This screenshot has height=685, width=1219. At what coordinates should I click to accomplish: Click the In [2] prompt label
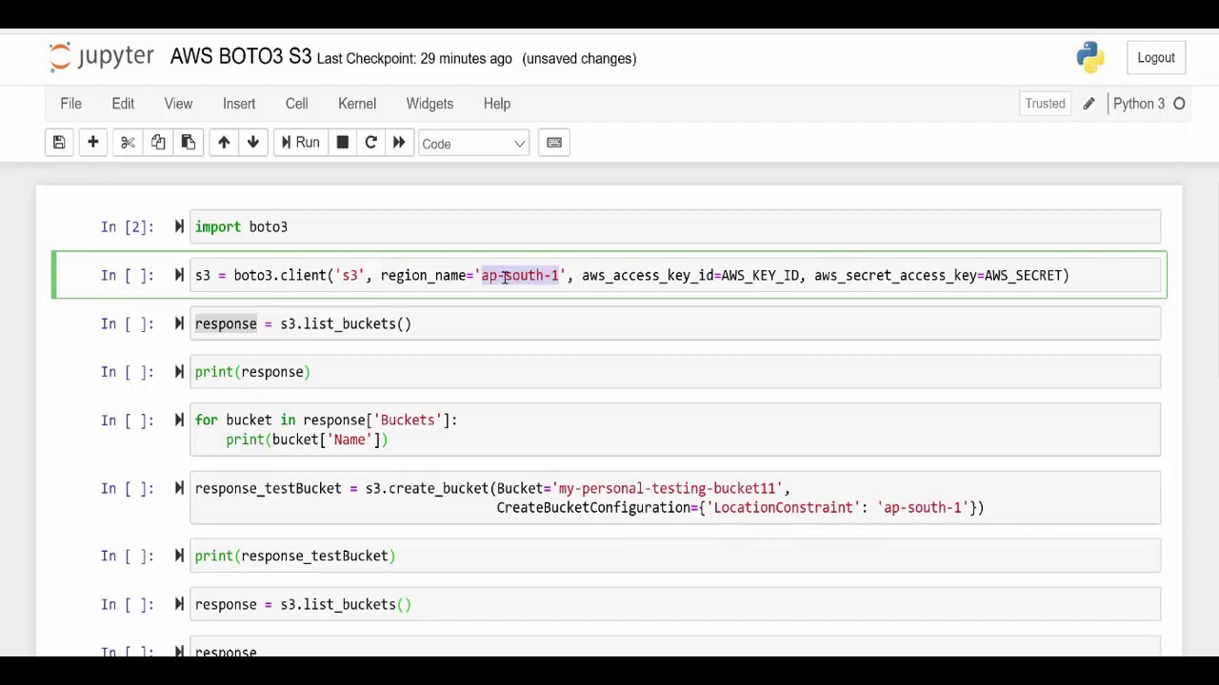tap(128, 226)
